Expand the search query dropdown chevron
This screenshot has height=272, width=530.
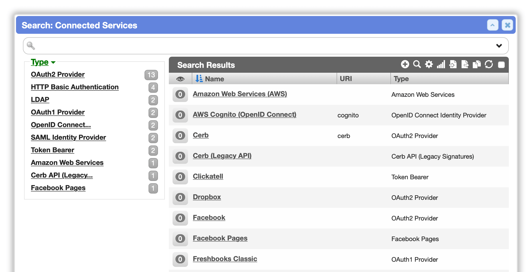click(499, 46)
